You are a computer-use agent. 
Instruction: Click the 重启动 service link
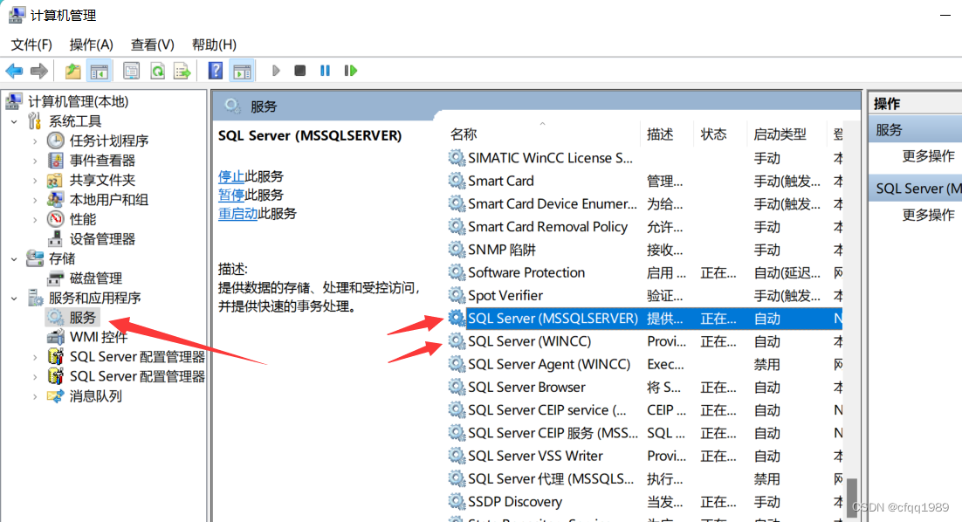tap(238, 214)
